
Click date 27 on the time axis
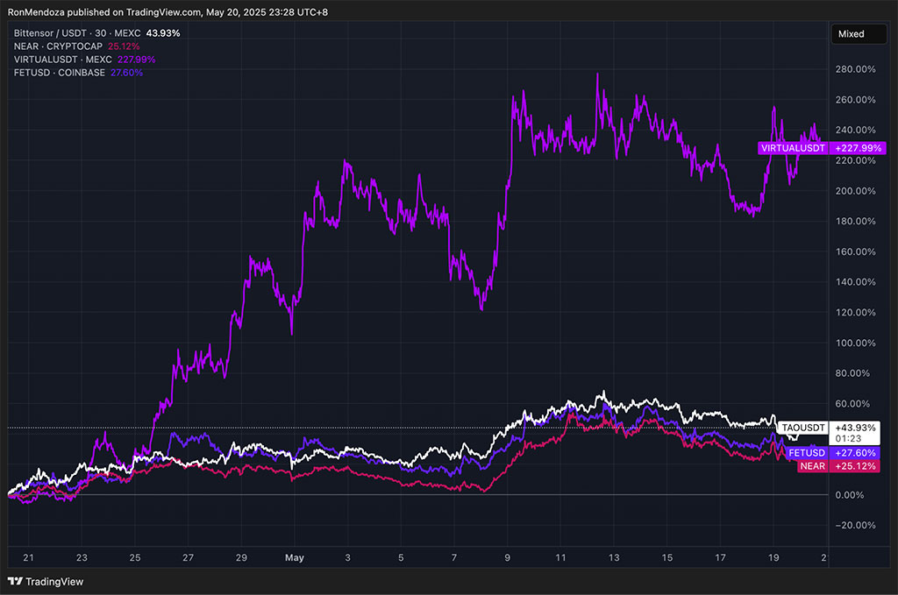click(x=188, y=557)
